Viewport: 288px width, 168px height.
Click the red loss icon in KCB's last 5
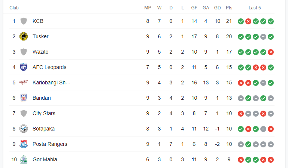click(x=248, y=21)
